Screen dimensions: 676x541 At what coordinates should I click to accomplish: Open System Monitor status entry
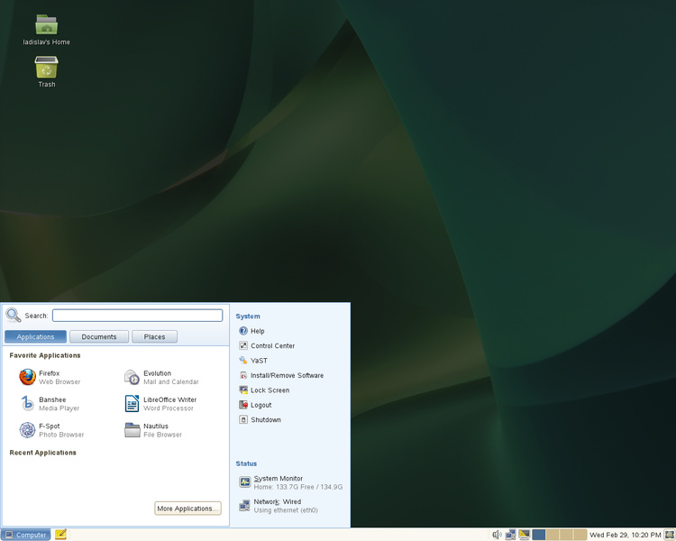(290, 482)
